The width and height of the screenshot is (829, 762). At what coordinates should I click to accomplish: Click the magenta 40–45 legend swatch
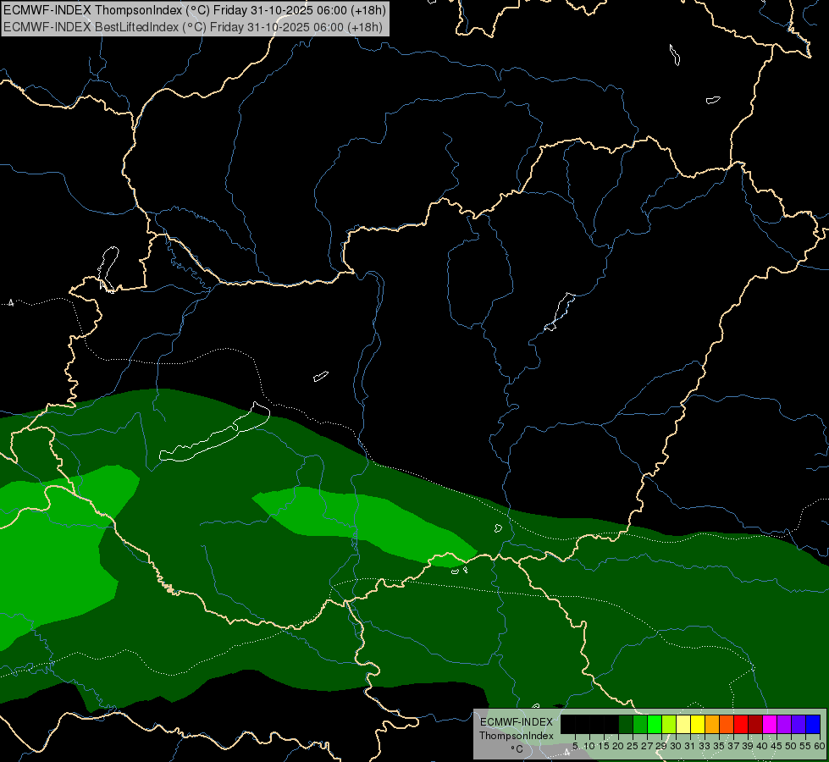771,724
